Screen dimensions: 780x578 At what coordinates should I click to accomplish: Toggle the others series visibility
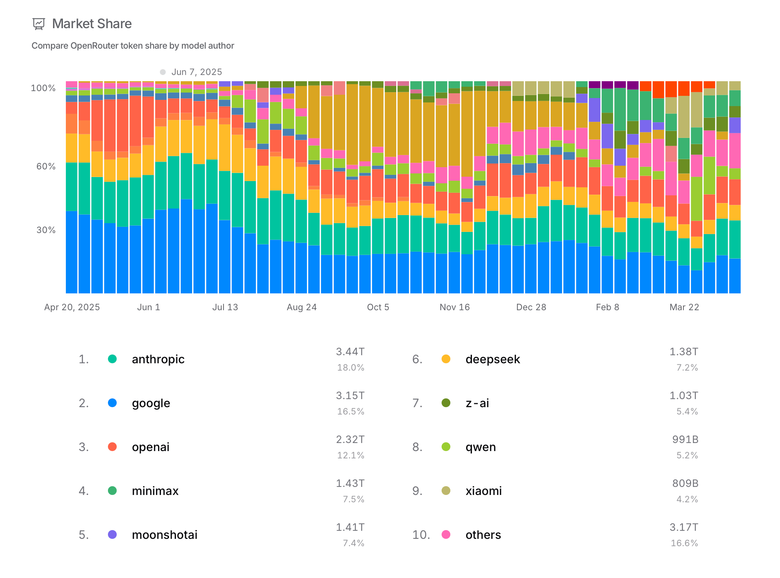483,534
